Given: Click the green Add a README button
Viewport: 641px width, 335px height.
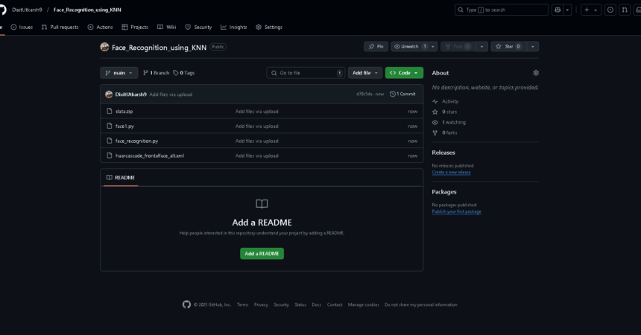Looking at the screenshot, I should coord(262,254).
